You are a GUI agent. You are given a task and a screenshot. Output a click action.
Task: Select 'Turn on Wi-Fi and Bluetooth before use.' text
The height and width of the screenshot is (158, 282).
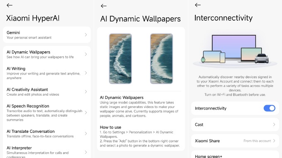(x=235, y=95)
